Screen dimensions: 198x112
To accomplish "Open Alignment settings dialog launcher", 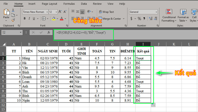I will pos(126,26).
